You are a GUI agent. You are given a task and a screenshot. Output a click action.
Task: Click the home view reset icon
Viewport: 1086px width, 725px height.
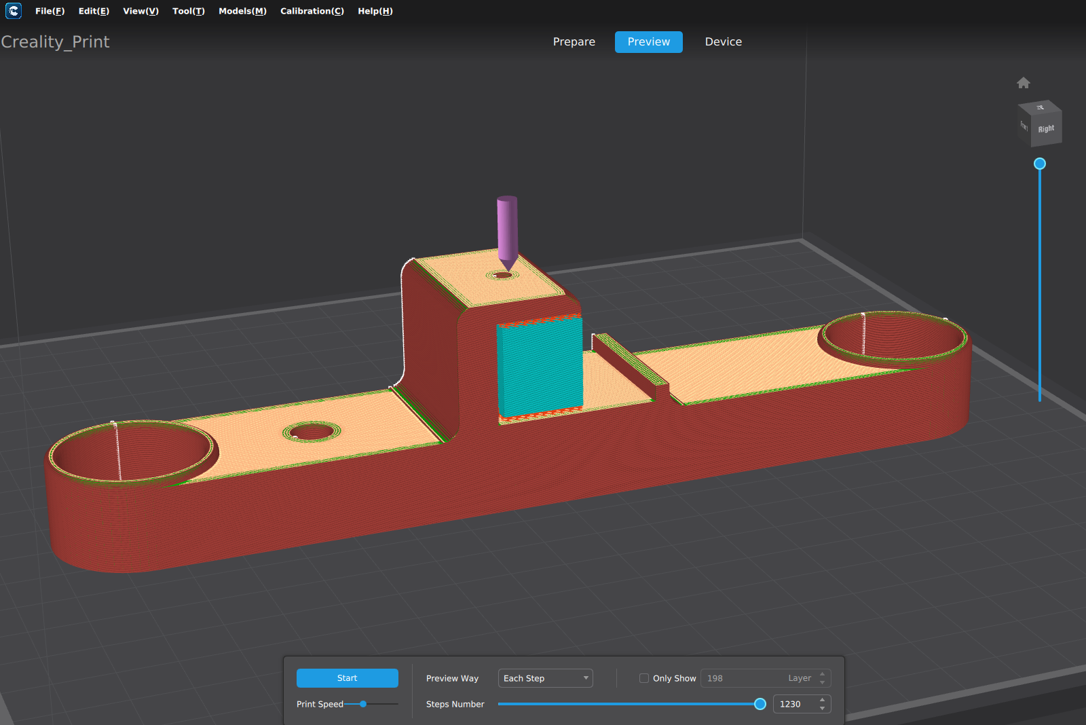pyautogui.click(x=1024, y=83)
